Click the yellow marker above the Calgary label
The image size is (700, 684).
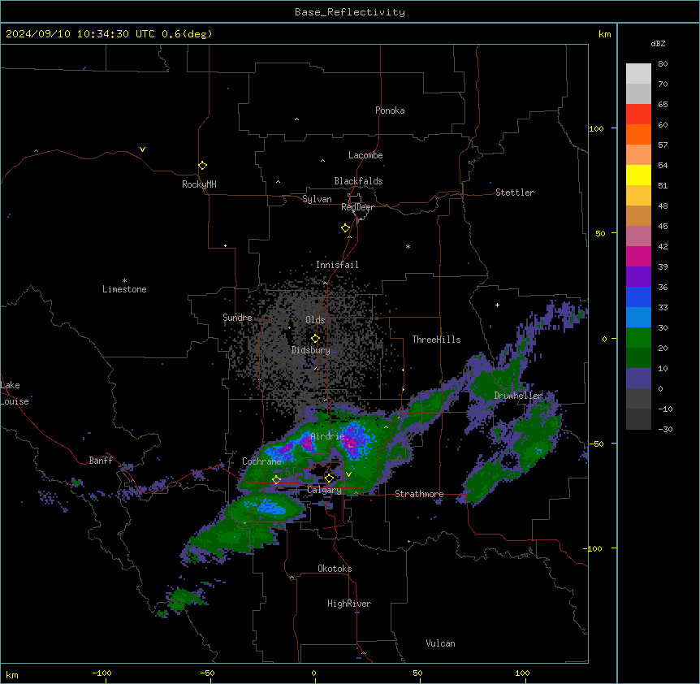[329, 478]
